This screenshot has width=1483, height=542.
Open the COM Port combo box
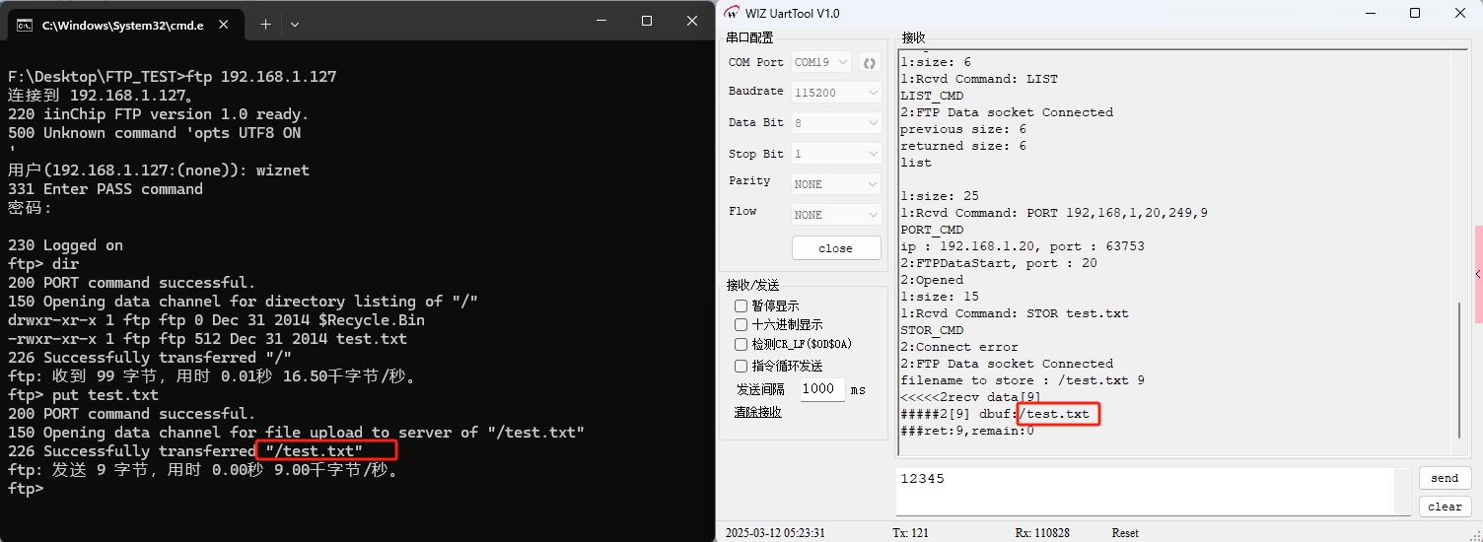coord(821,62)
